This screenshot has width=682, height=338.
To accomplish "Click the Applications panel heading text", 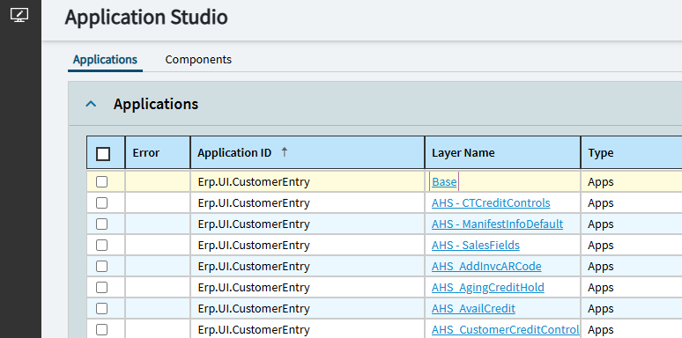I will [x=156, y=104].
